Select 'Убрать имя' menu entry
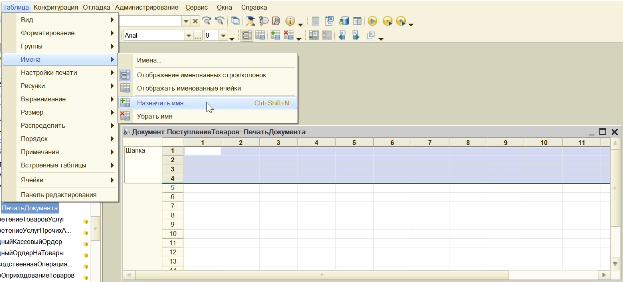The height and width of the screenshot is (282, 623). click(x=154, y=116)
